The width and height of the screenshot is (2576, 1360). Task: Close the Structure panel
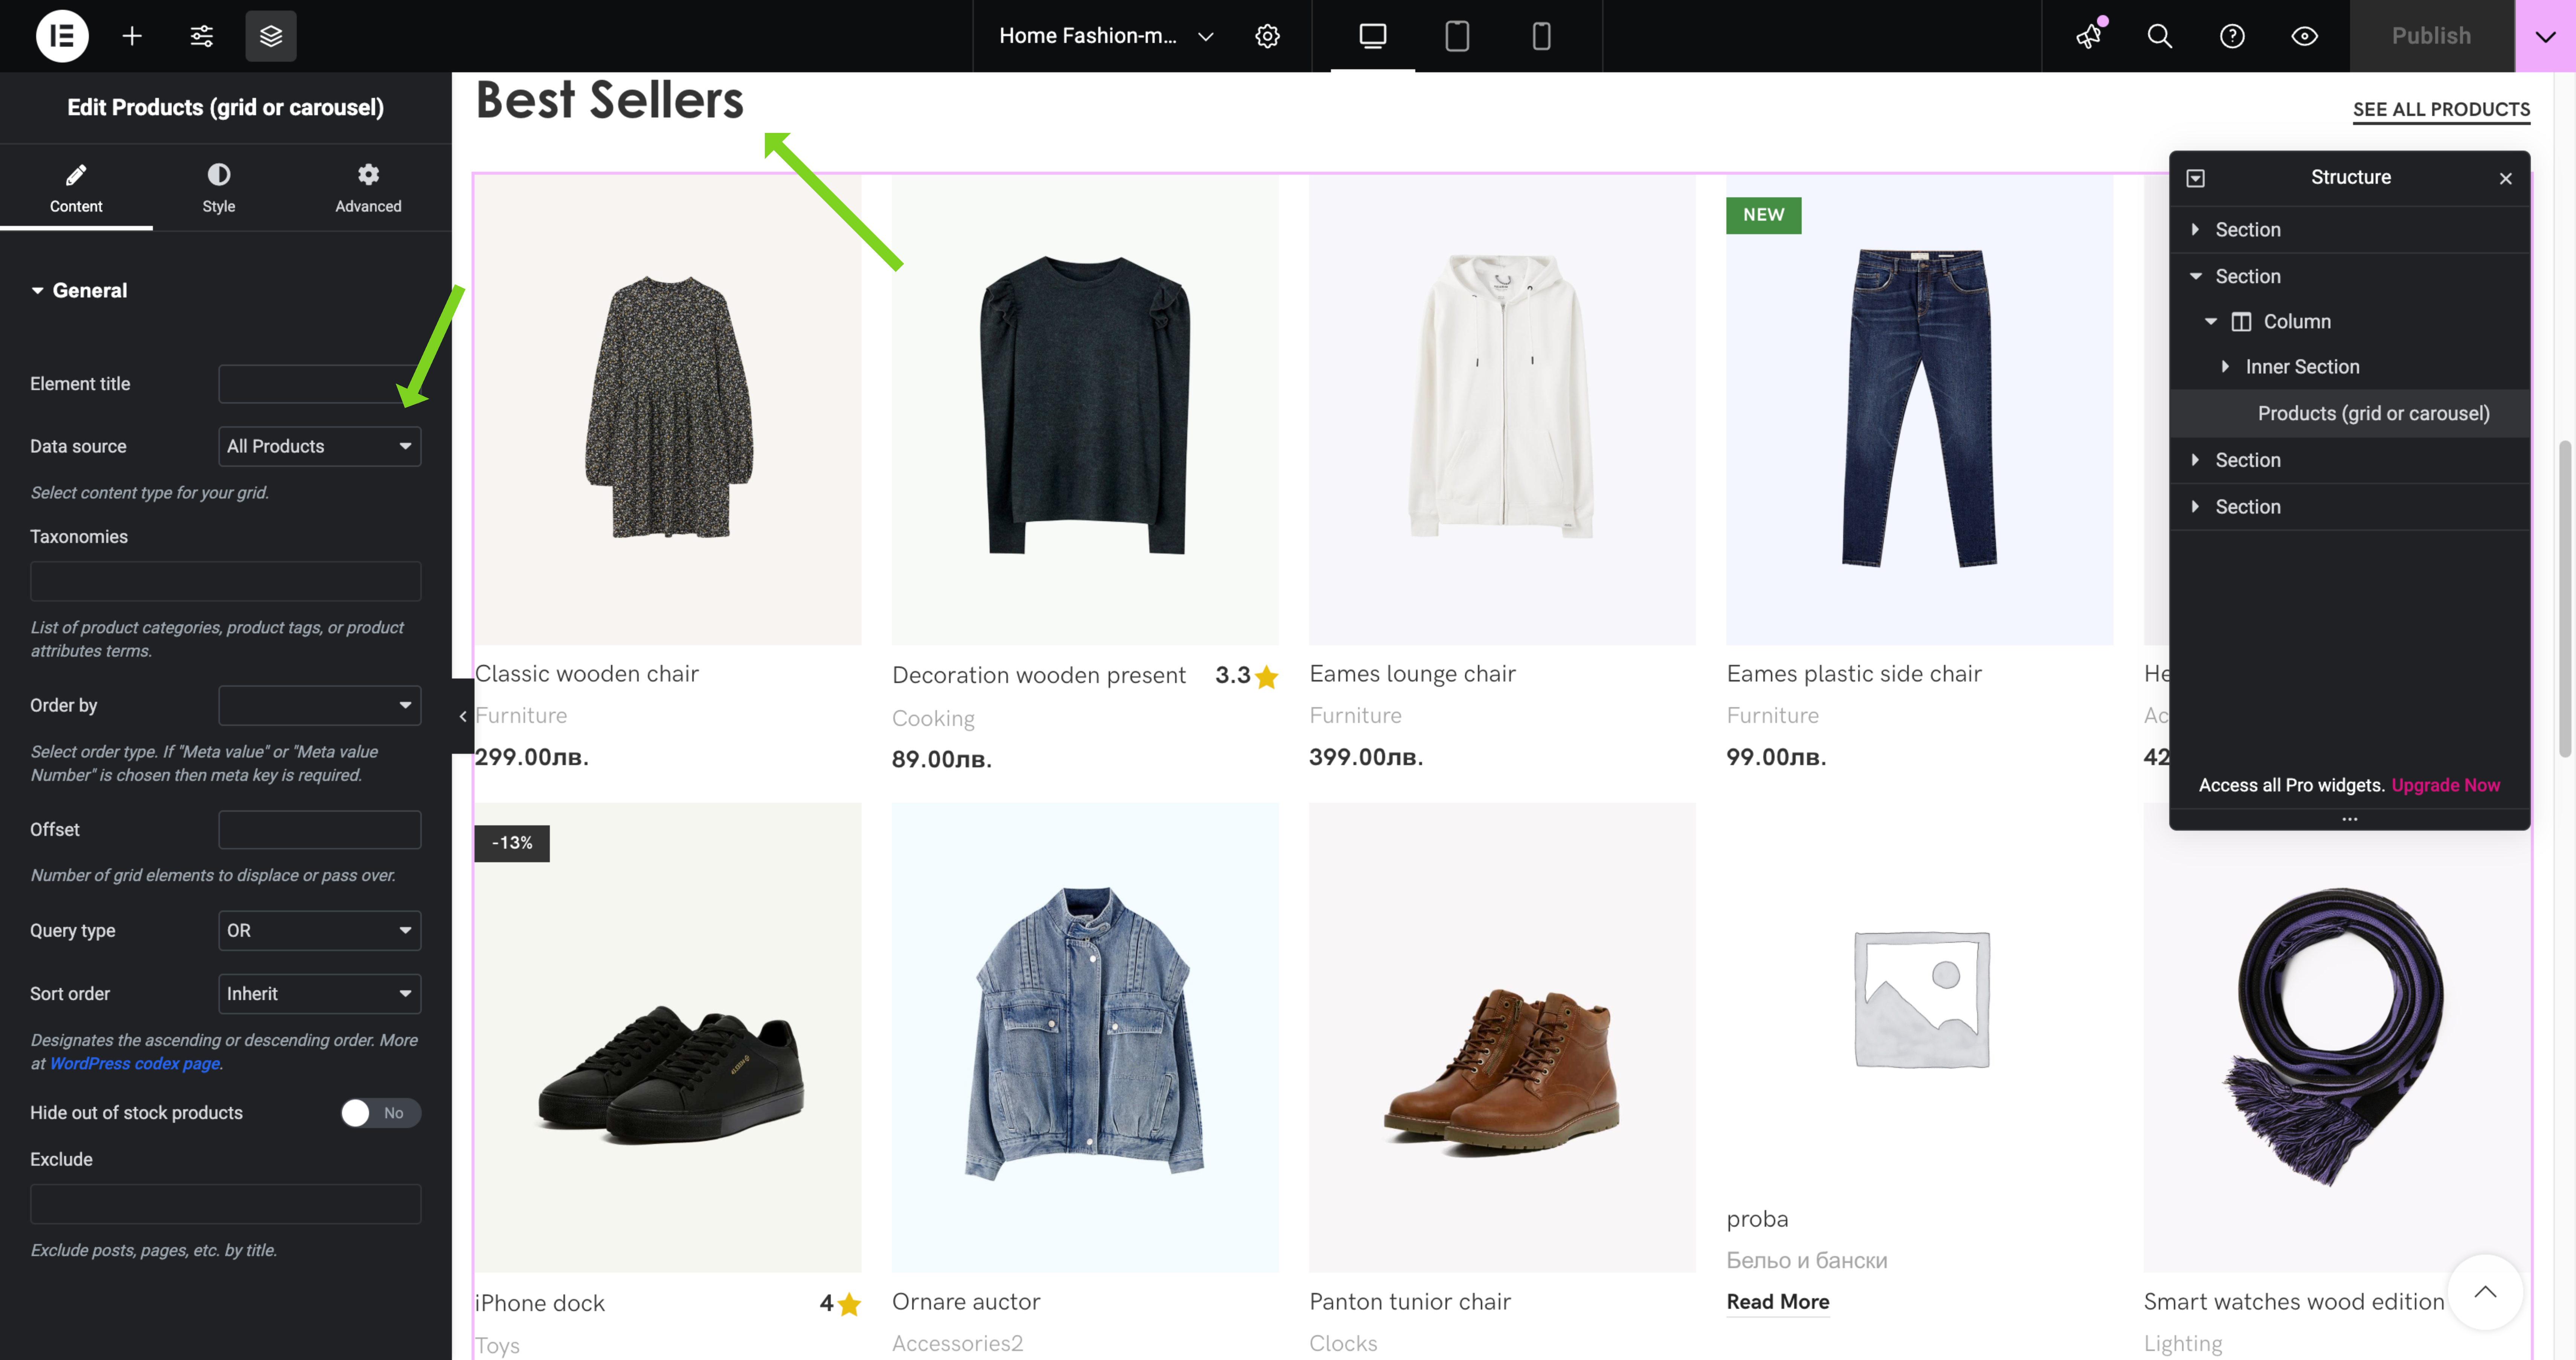tap(2505, 178)
